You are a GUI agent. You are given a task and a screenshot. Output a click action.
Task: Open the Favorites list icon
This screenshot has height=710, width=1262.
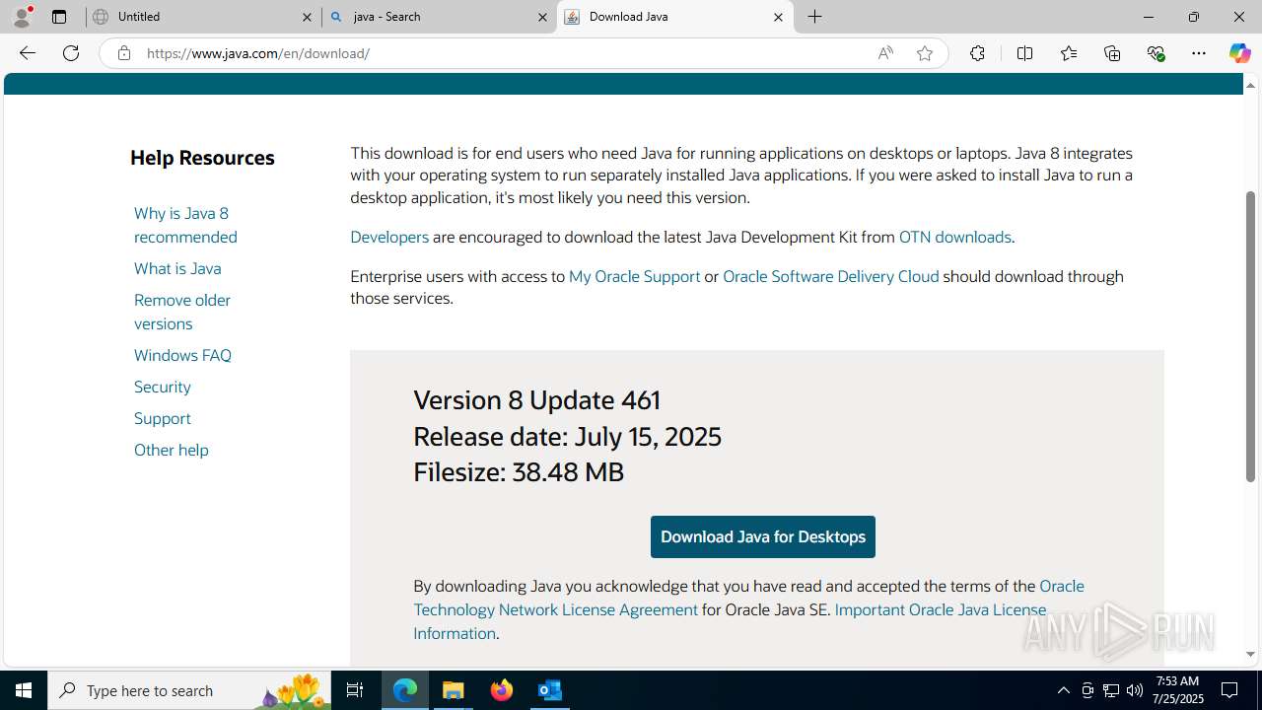tap(1069, 53)
